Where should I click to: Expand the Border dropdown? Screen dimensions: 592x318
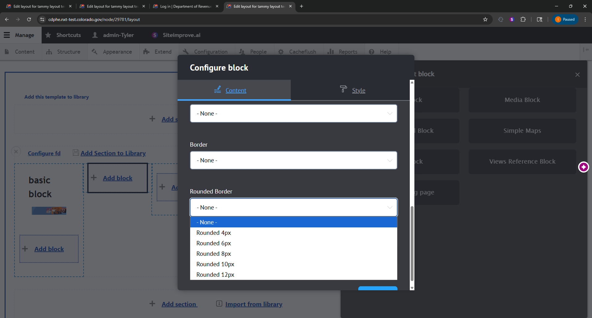pyautogui.click(x=293, y=160)
